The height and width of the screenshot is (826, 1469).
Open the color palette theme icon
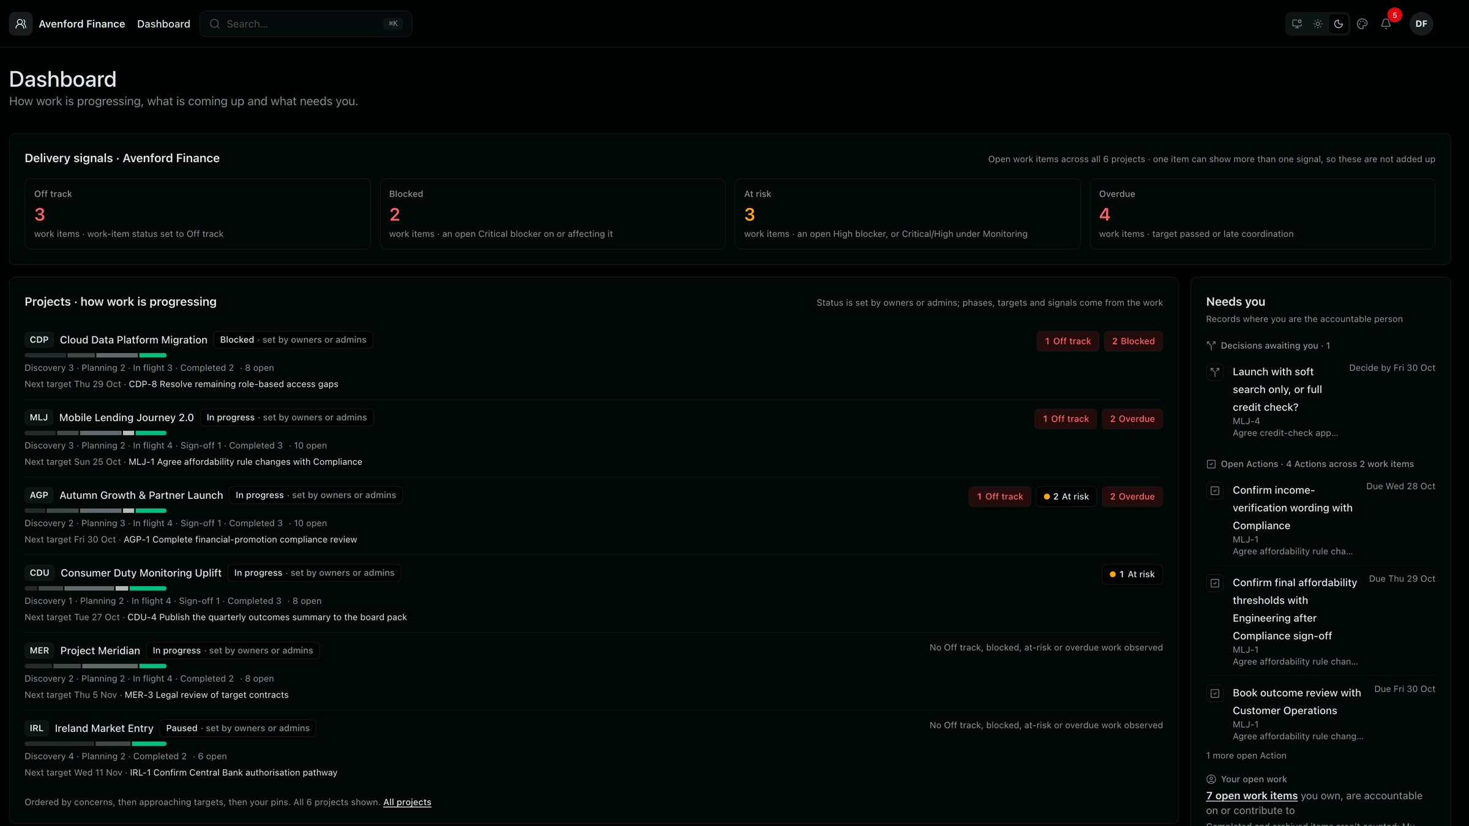point(1362,24)
